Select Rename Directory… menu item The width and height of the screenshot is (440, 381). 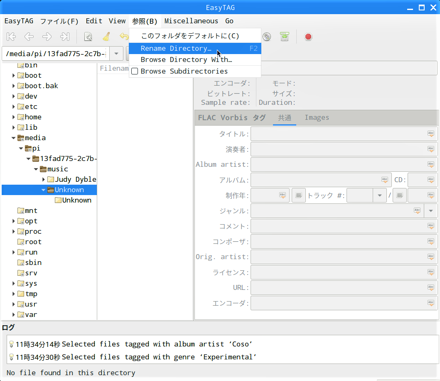pos(195,48)
